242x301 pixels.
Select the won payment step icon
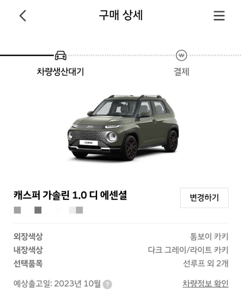click(181, 55)
